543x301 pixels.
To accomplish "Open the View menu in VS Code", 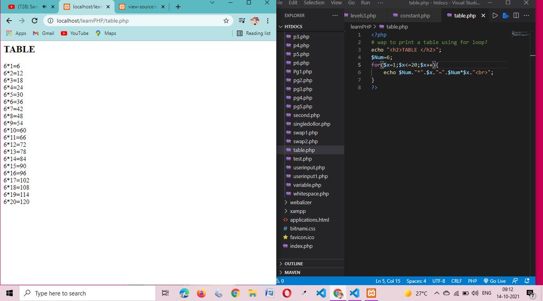I will tap(336, 3).
